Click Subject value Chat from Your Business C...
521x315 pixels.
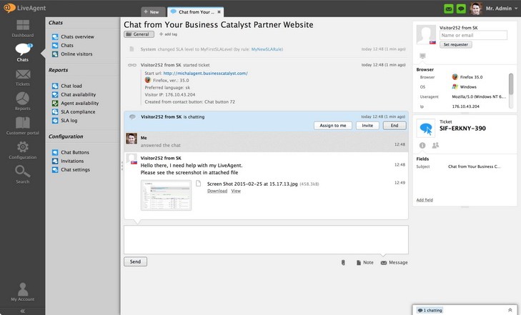click(x=474, y=166)
